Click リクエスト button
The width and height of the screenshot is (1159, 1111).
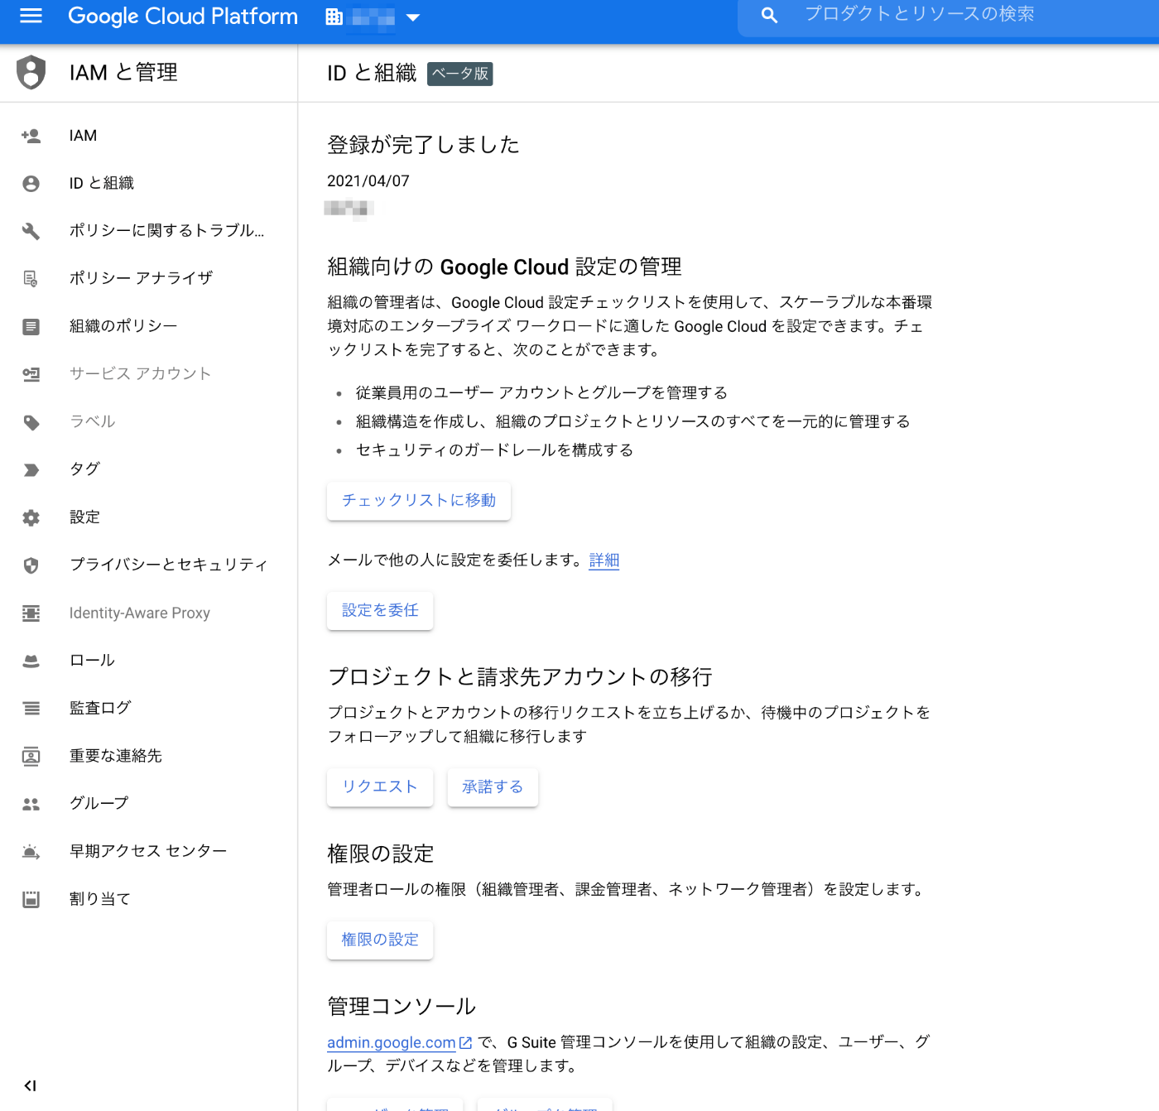coord(380,787)
